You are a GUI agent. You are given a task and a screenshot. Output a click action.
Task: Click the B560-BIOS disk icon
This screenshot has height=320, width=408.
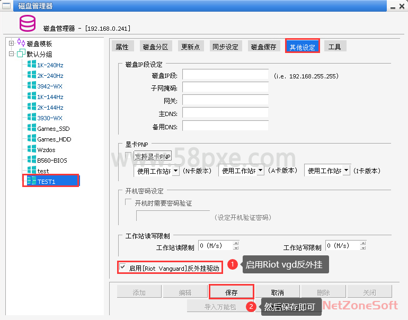click(32, 160)
